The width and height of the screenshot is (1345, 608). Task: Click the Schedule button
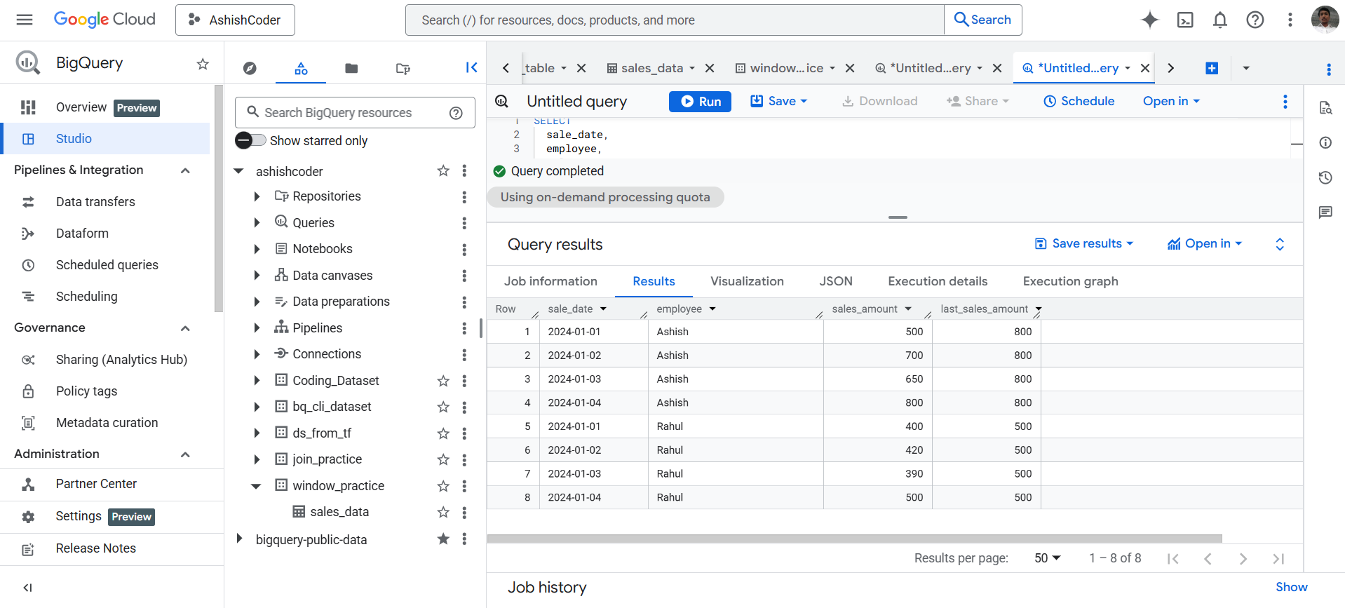click(1079, 101)
